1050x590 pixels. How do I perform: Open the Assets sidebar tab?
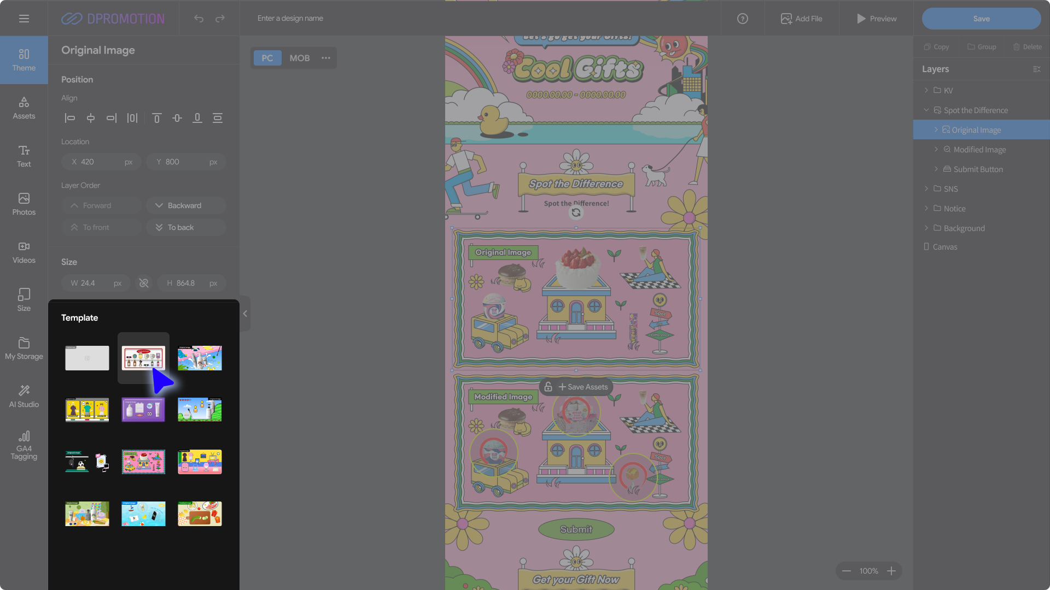point(24,108)
